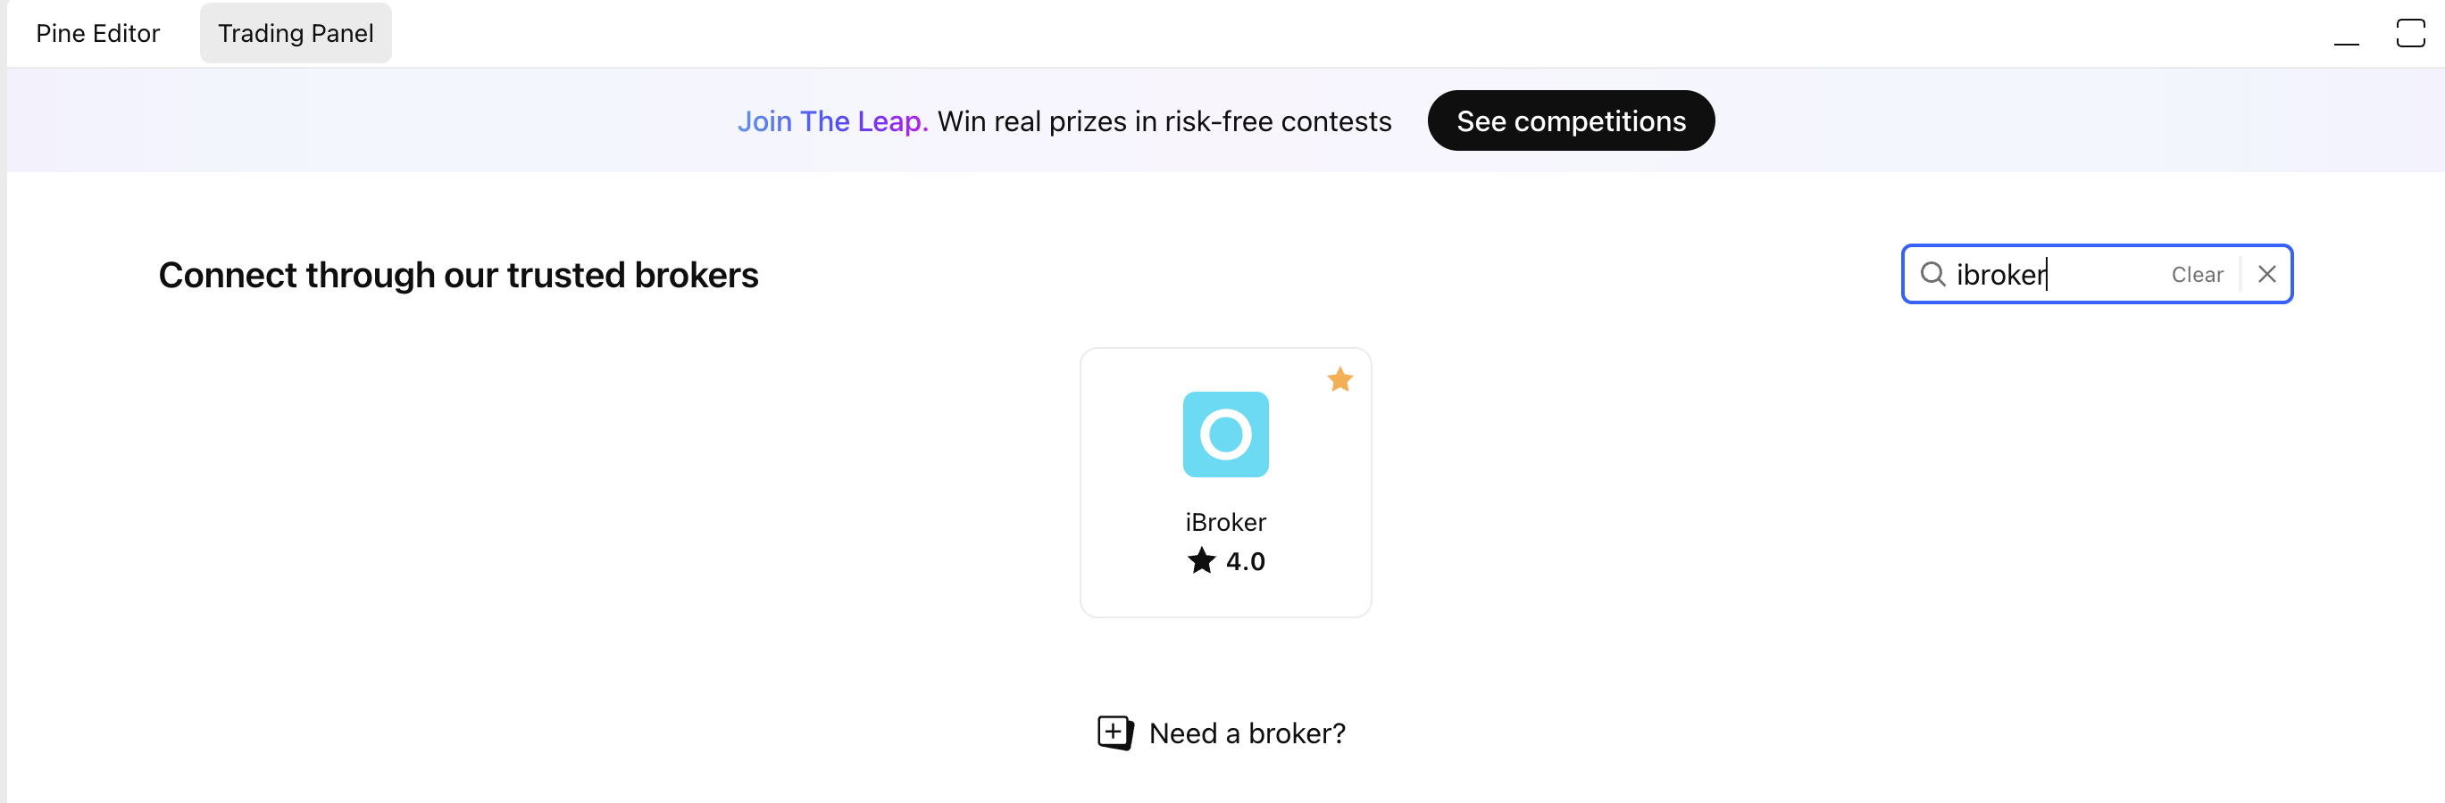Maximize the bottom trading panel
This screenshot has height=803, width=2445.
[x=2410, y=33]
